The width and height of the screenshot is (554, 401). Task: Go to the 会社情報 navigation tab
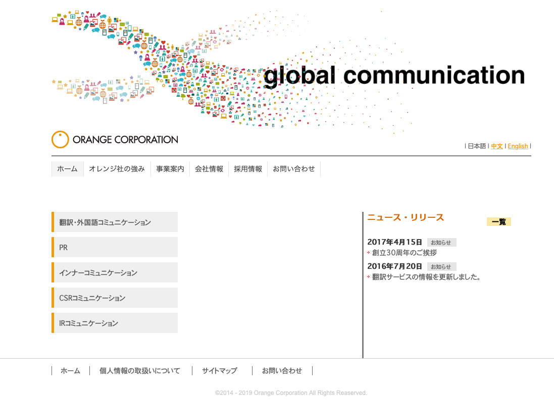209,169
